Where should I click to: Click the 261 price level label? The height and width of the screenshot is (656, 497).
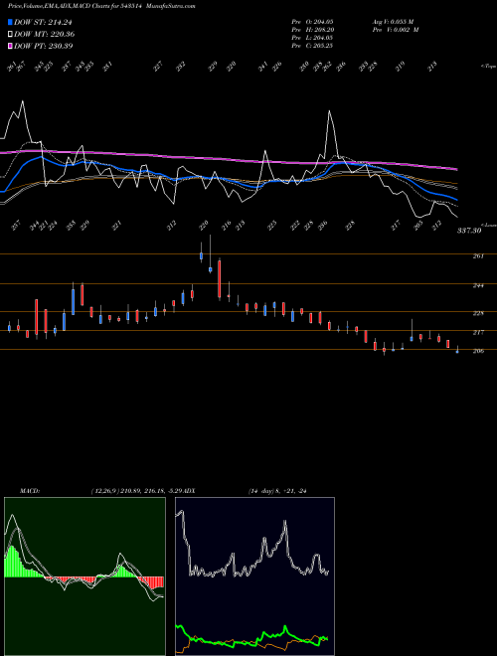(478, 256)
